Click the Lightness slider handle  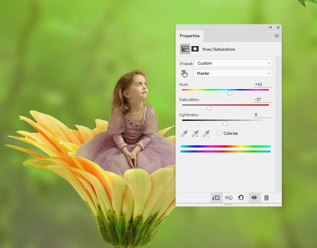[225, 123]
